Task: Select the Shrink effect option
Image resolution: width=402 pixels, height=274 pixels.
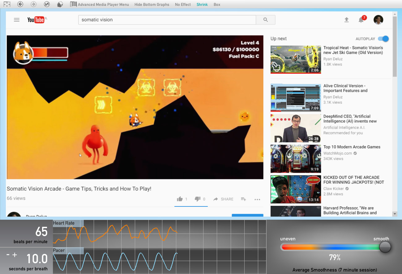Action: 202,4
